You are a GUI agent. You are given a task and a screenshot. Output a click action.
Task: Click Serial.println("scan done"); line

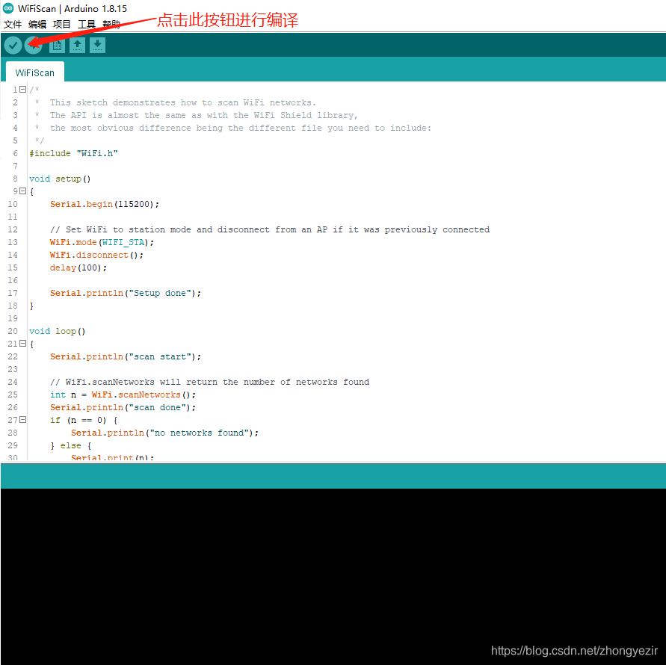pos(123,407)
